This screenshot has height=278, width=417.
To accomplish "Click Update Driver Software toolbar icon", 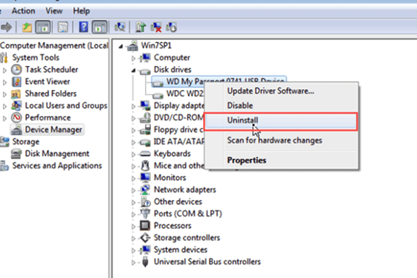I will 140,28.
